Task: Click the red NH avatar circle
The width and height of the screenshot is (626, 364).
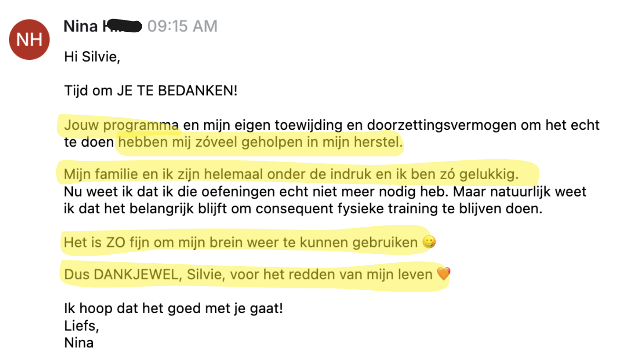Action: pos(30,39)
